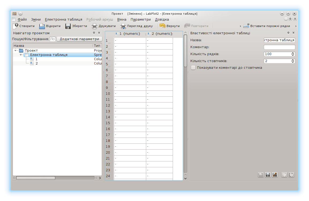Image resolution: width=309 pixels, height=201 pixels.
Task: Click the Зберегти (Save) toolbar icon
Action: coord(68,26)
